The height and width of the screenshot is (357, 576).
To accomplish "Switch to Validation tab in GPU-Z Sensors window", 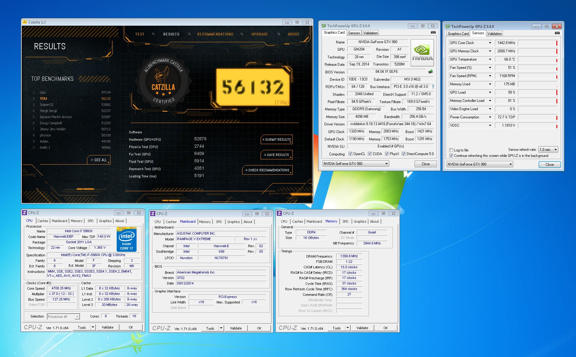I will coord(494,34).
